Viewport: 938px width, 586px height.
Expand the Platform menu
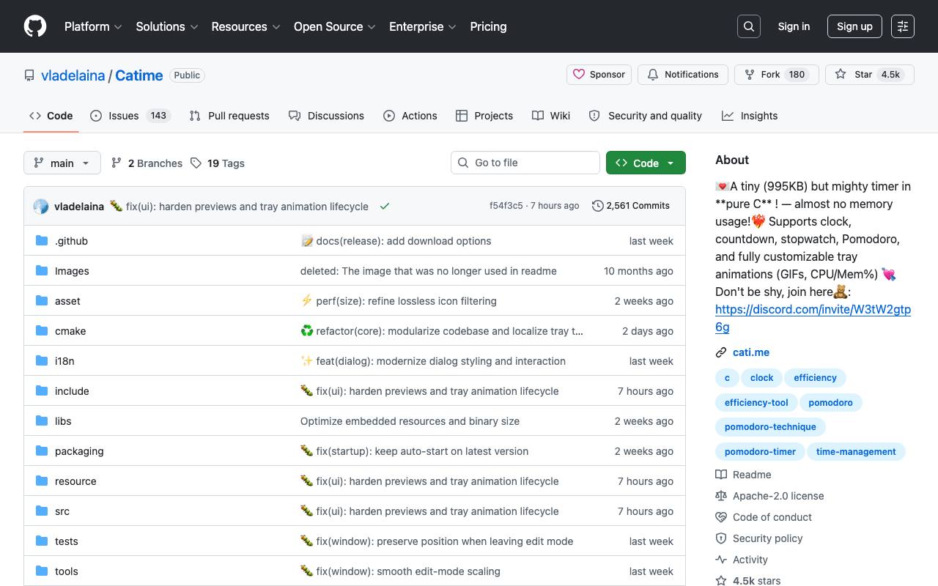tap(93, 26)
